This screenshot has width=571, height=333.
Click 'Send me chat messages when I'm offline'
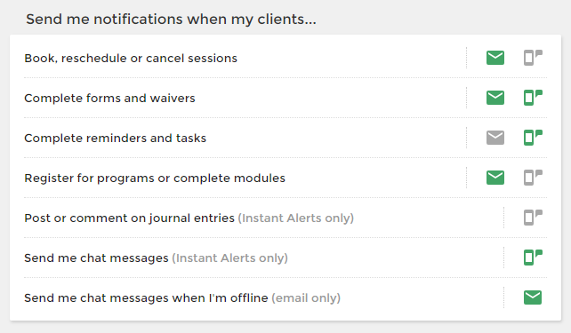coord(146,298)
